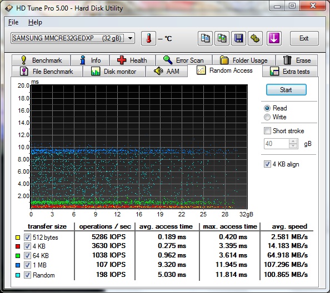This screenshot has height=293, width=330.
Task: Click the thermometer temperature icon
Action: (x=148, y=38)
